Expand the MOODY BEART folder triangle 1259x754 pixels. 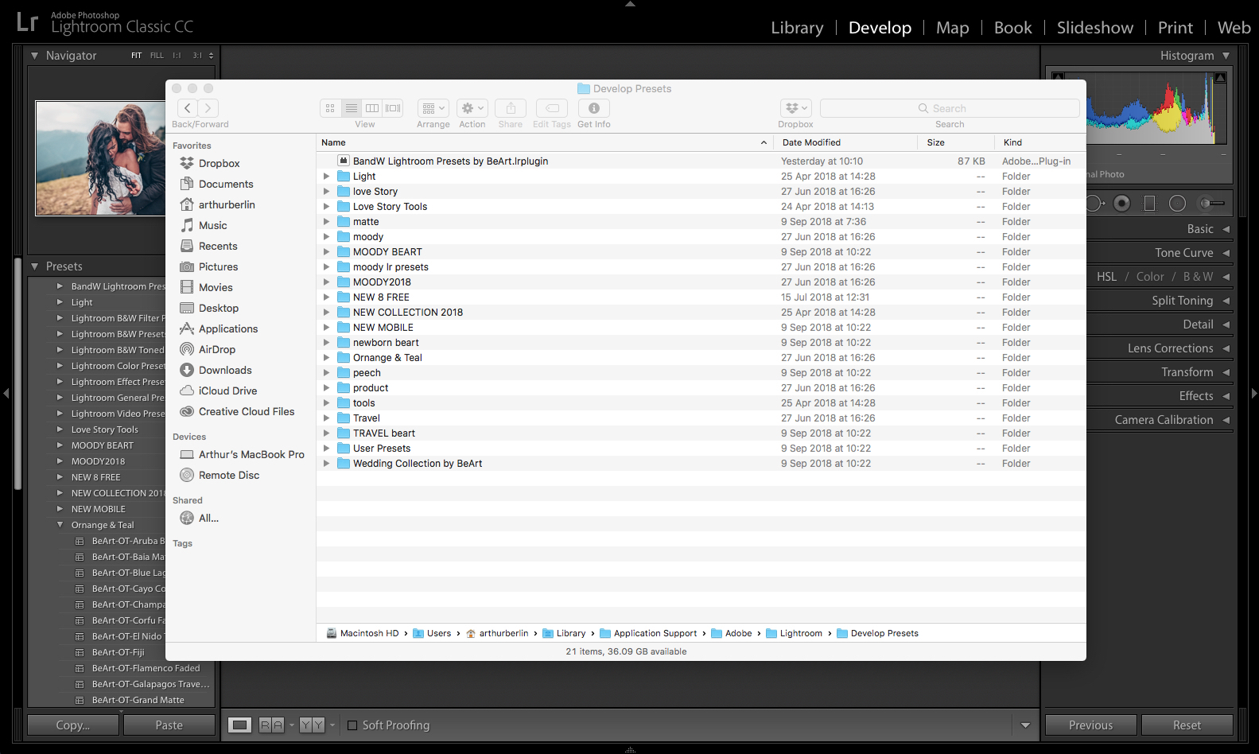[x=326, y=252]
